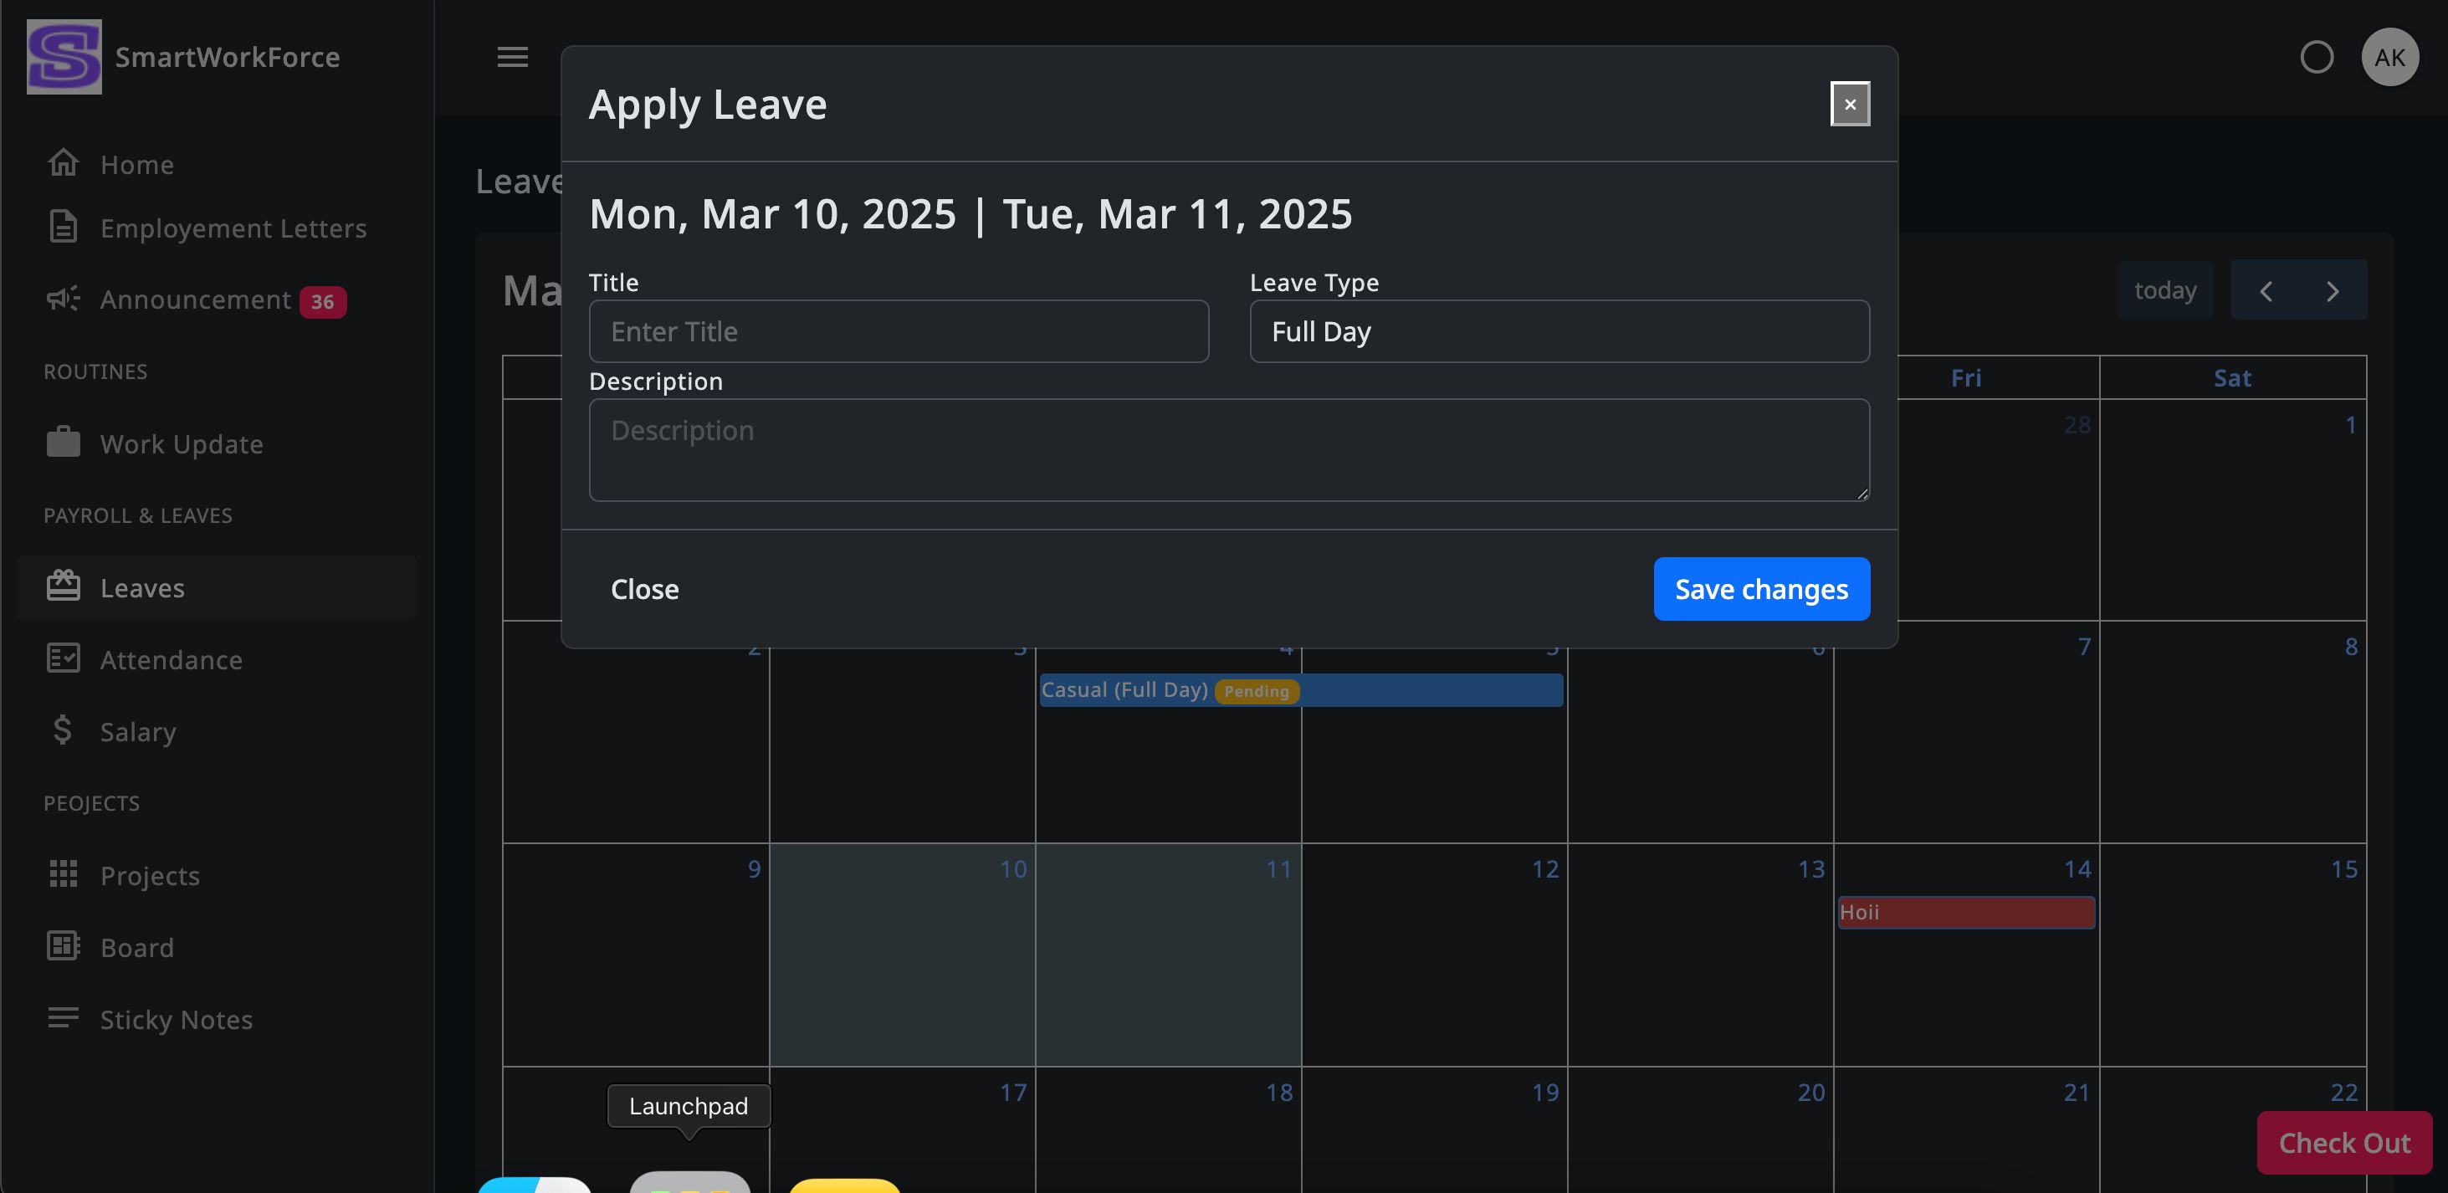Click the Home icon in sidebar
Image resolution: width=2448 pixels, height=1193 pixels.
pos(63,163)
